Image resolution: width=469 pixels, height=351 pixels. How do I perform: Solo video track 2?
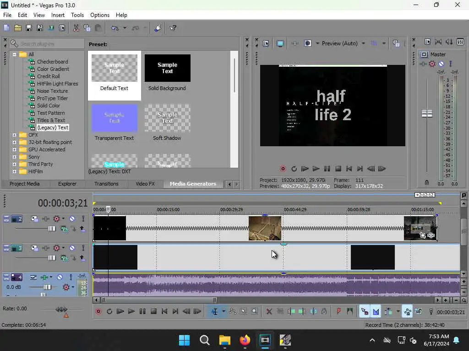coord(83,219)
